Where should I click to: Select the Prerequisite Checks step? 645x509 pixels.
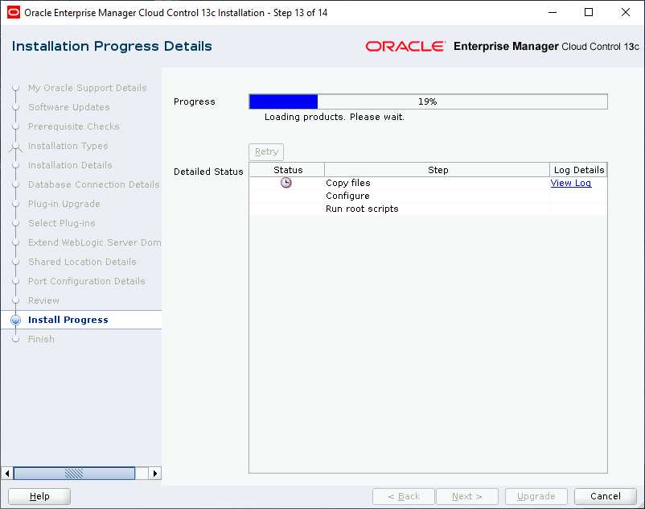pos(74,126)
